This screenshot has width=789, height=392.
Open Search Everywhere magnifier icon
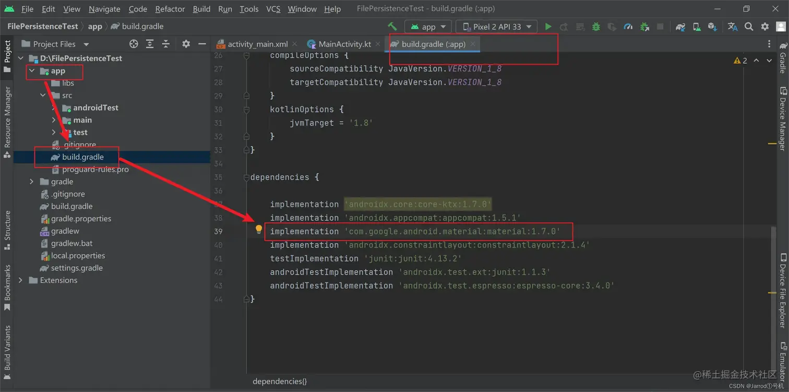click(x=749, y=27)
